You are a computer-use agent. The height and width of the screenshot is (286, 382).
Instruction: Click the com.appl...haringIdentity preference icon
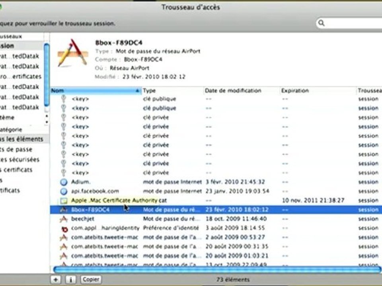pos(64,229)
